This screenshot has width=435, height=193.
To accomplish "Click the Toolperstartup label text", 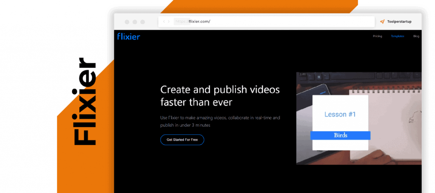I will tap(399, 22).
